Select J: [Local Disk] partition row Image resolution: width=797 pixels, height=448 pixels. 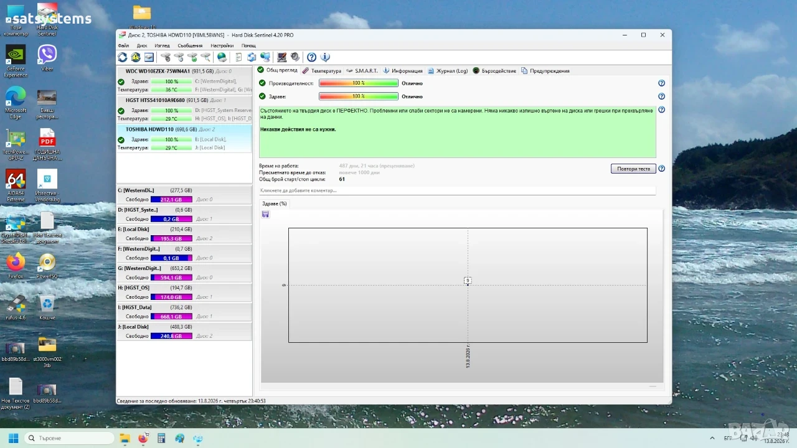(184, 331)
